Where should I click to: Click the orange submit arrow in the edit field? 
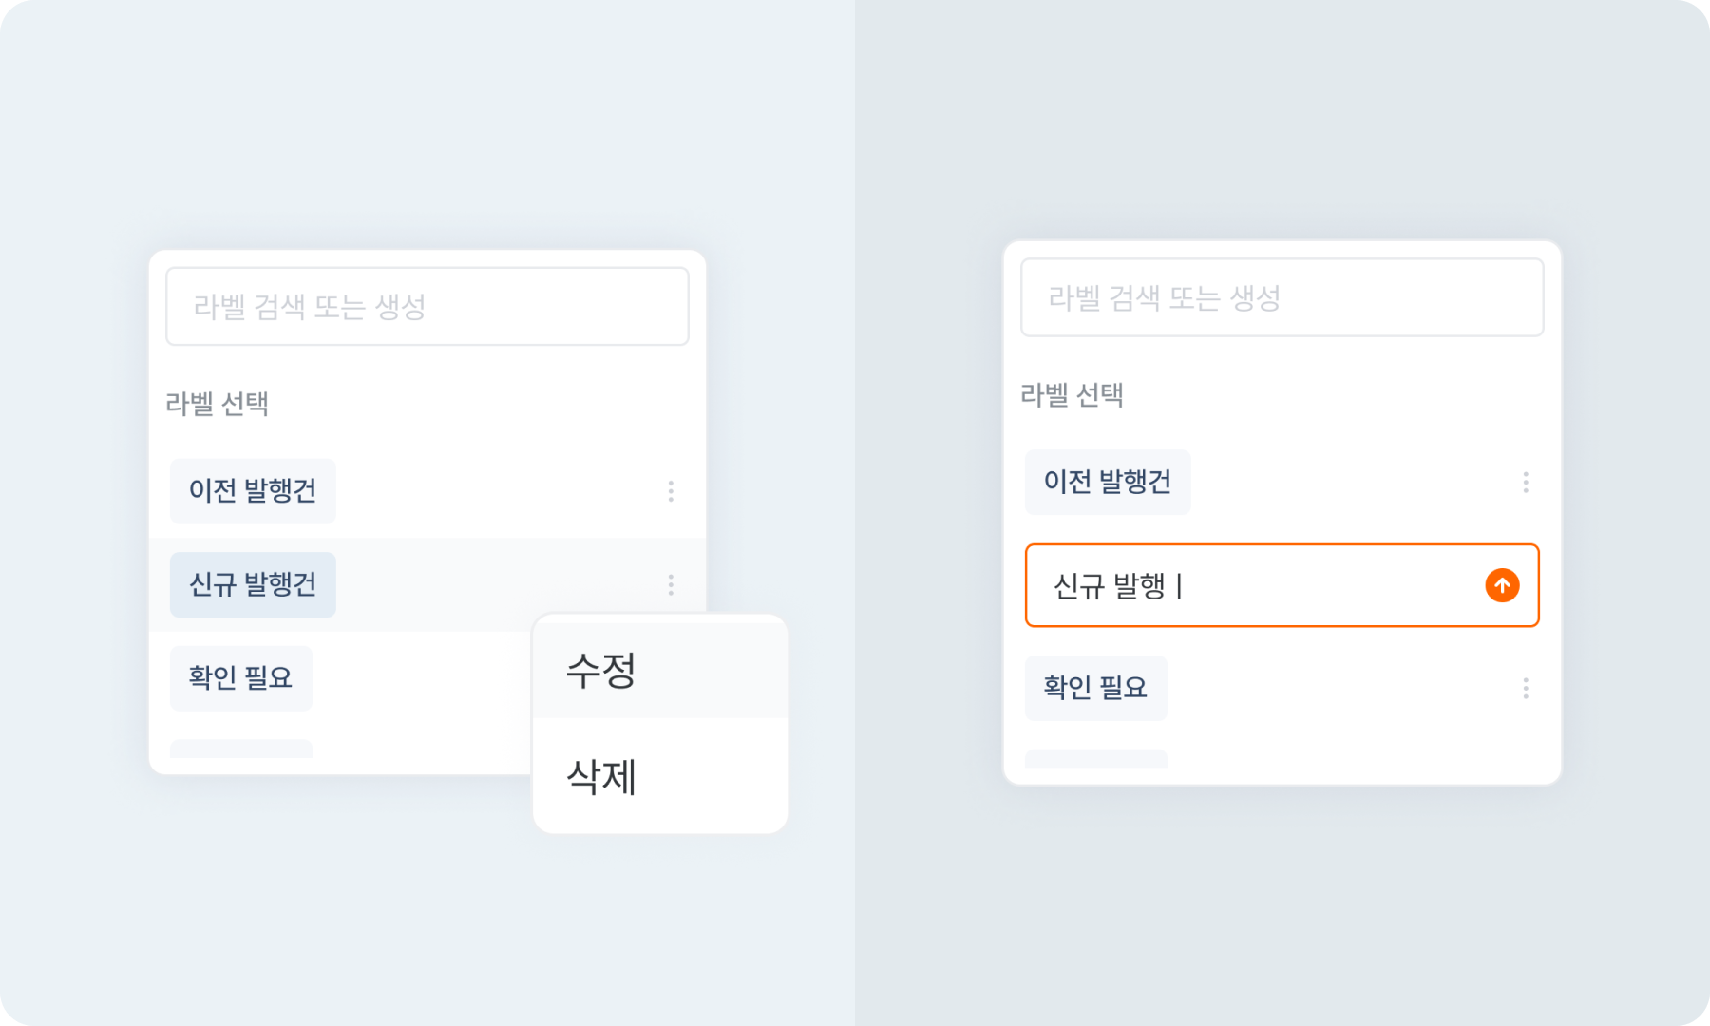point(1502,586)
